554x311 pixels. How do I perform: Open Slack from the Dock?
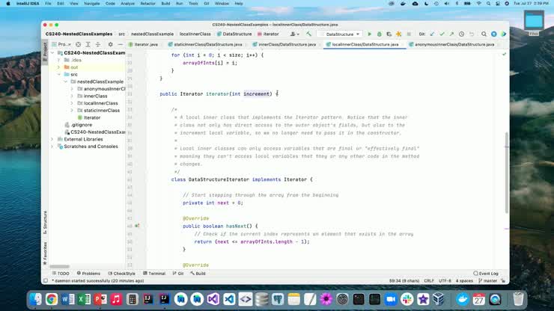(x=407, y=299)
